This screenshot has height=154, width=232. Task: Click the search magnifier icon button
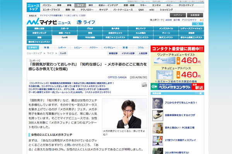(198, 24)
